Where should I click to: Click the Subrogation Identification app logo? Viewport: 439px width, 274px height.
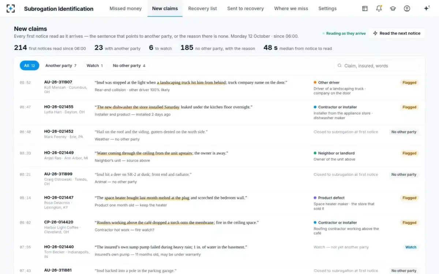point(11,8)
